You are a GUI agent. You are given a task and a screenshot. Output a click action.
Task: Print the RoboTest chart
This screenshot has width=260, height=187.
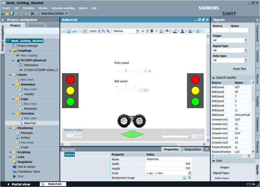[69, 31]
